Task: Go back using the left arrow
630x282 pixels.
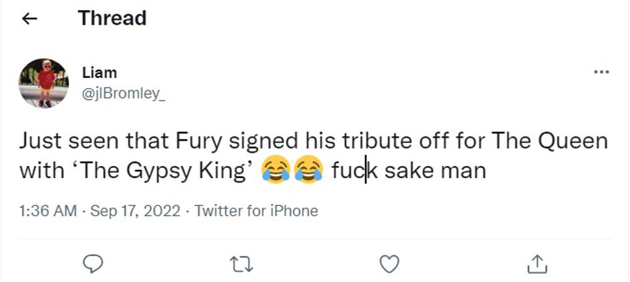Action: tap(28, 19)
